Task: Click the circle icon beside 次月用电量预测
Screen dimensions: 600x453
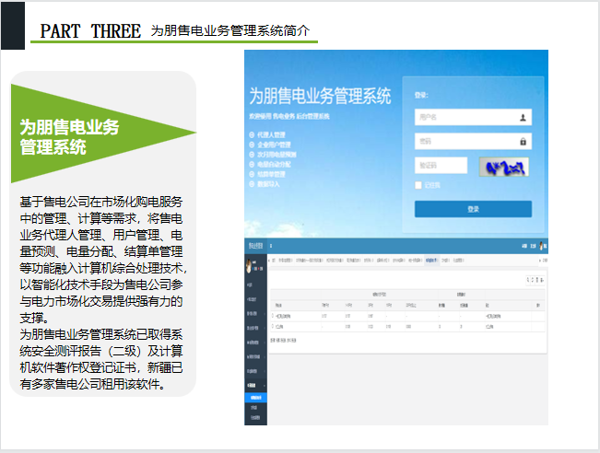Action: click(252, 155)
